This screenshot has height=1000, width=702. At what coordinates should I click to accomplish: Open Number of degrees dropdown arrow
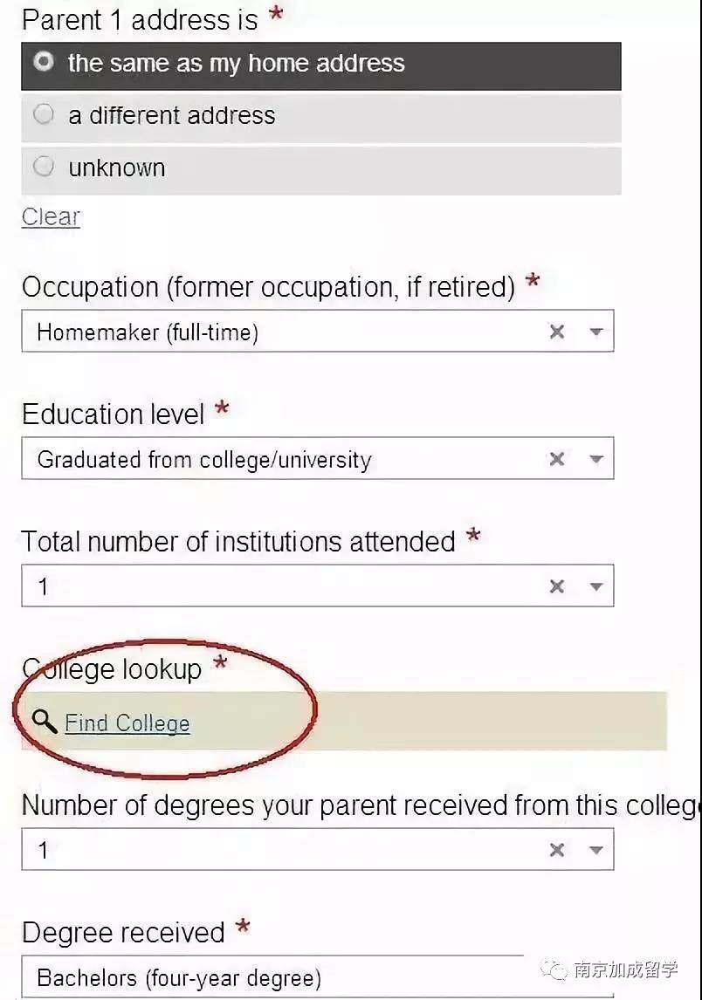click(x=596, y=850)
